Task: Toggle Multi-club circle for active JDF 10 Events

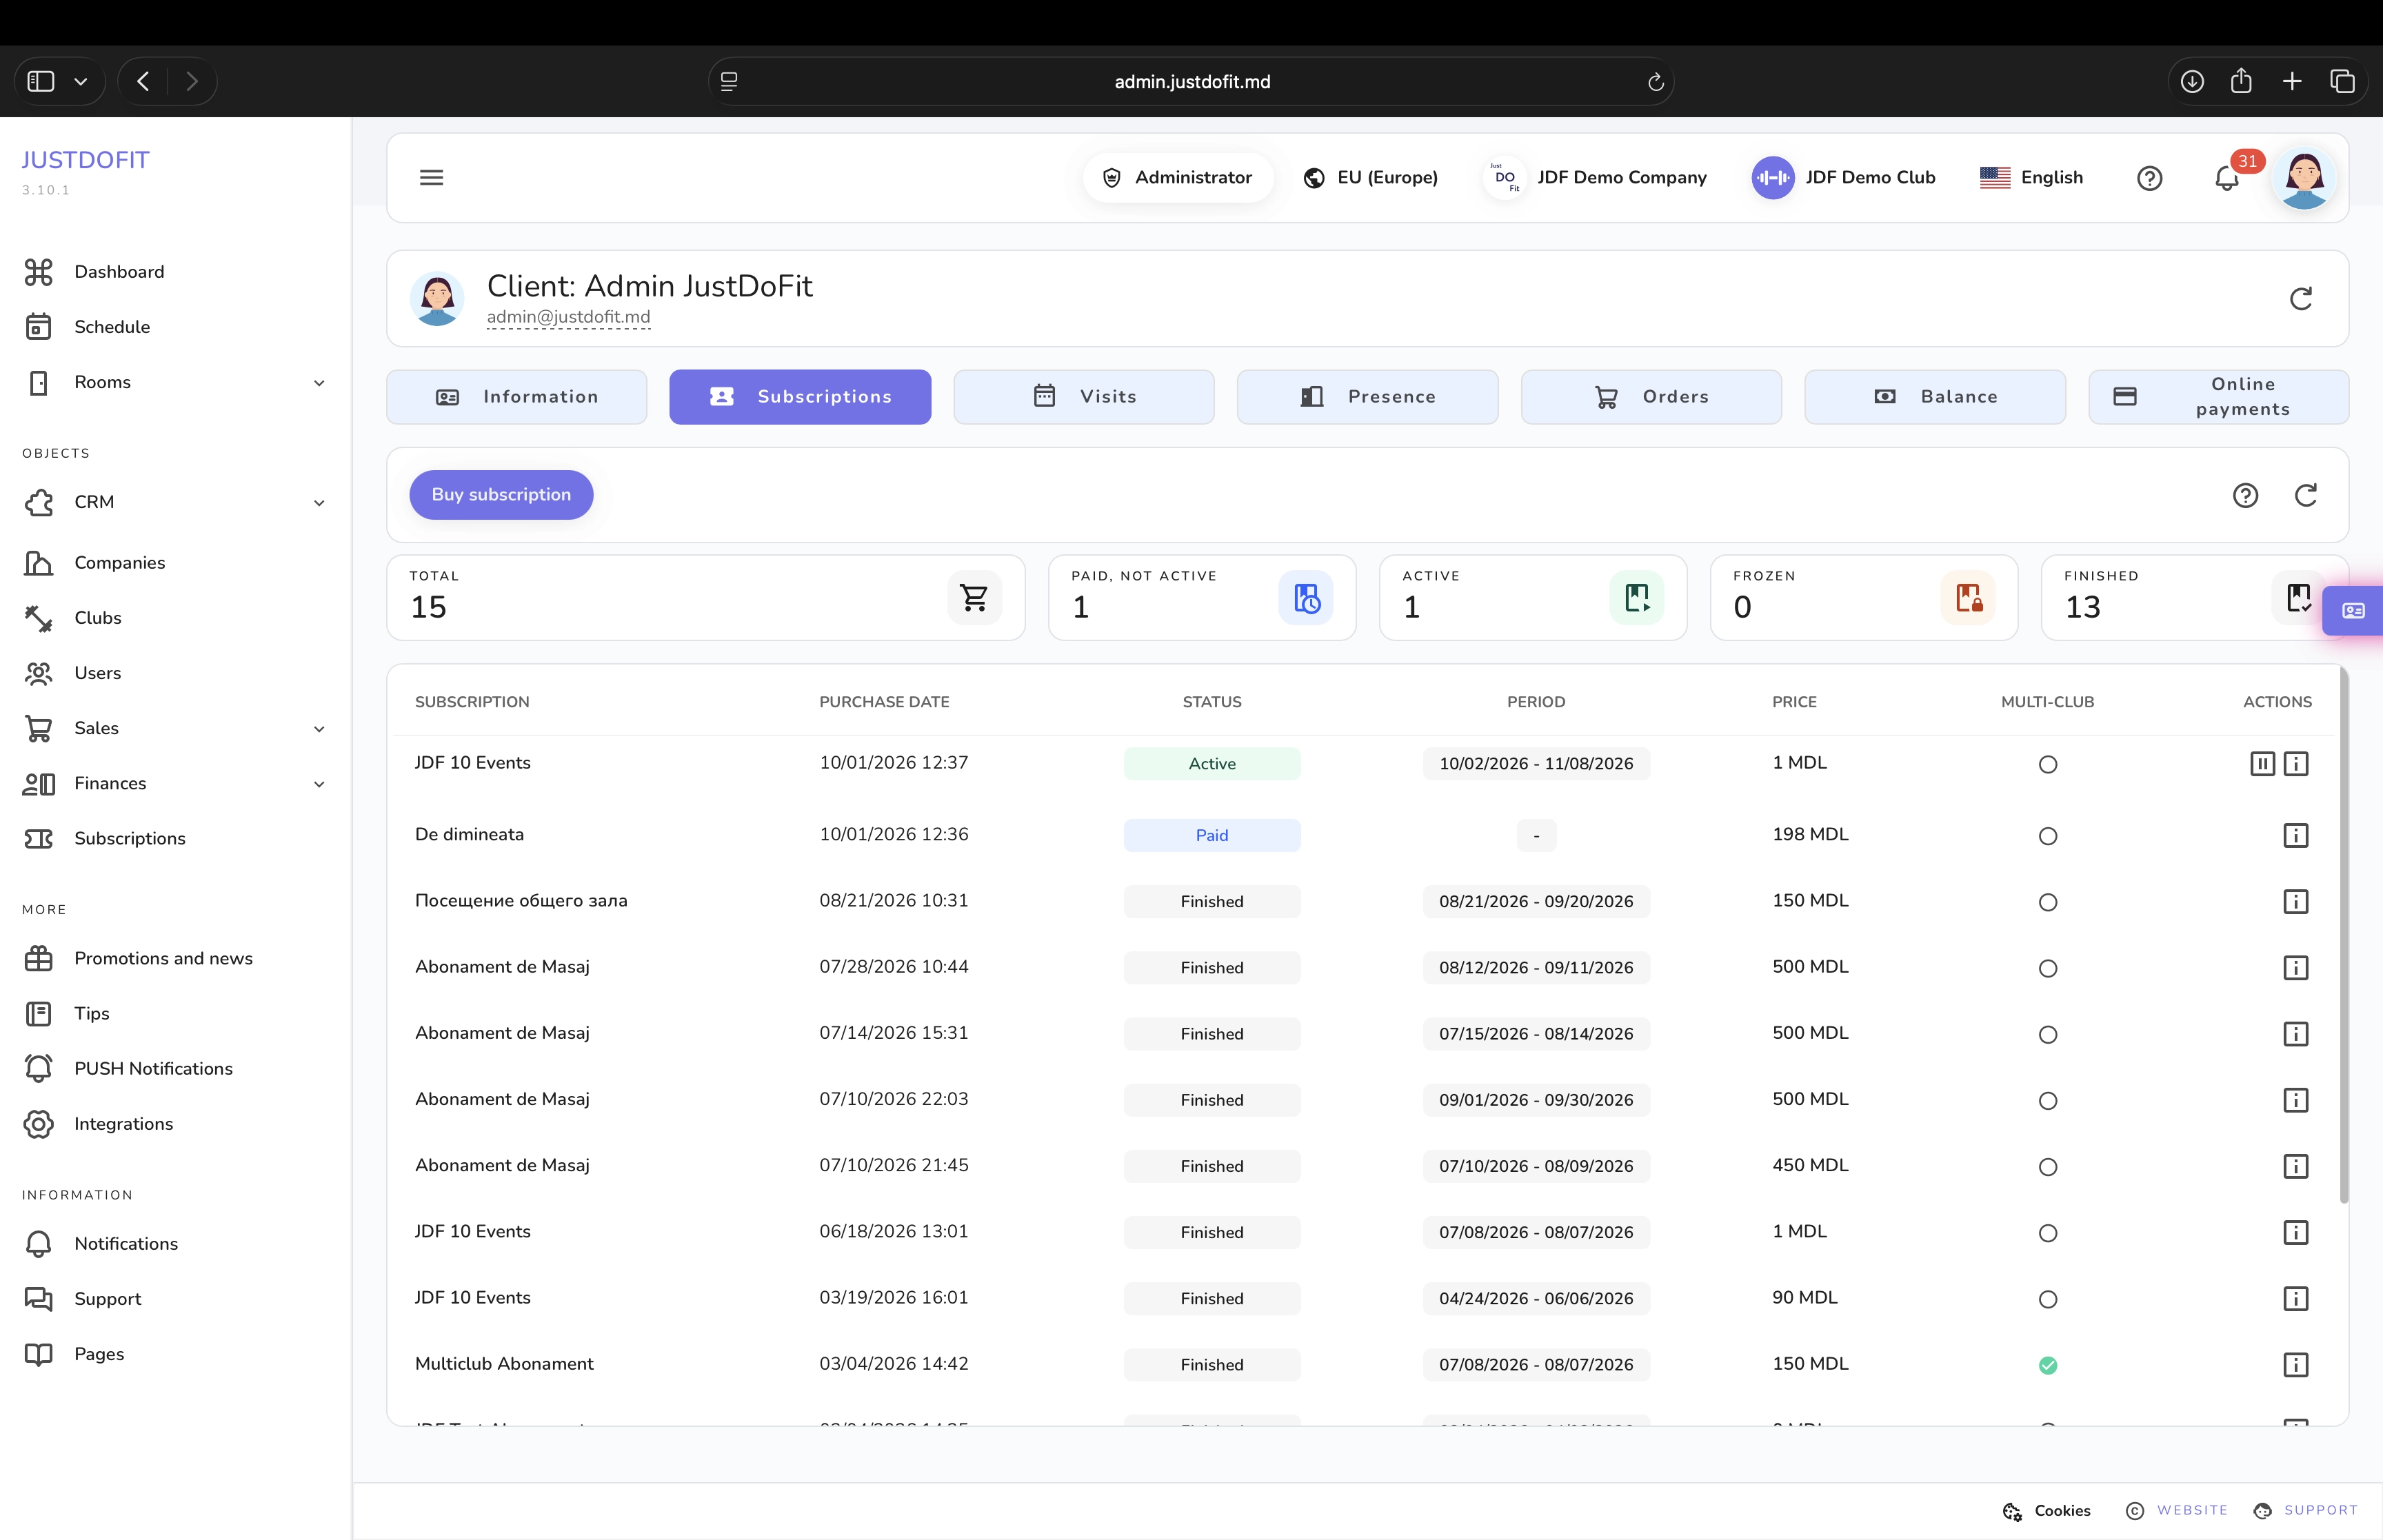Action: tap(2047, 764)
